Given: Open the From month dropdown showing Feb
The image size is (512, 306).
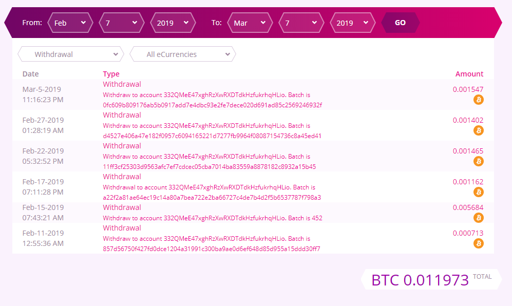Looking at the screenshot, I should (x=70, y=23).
